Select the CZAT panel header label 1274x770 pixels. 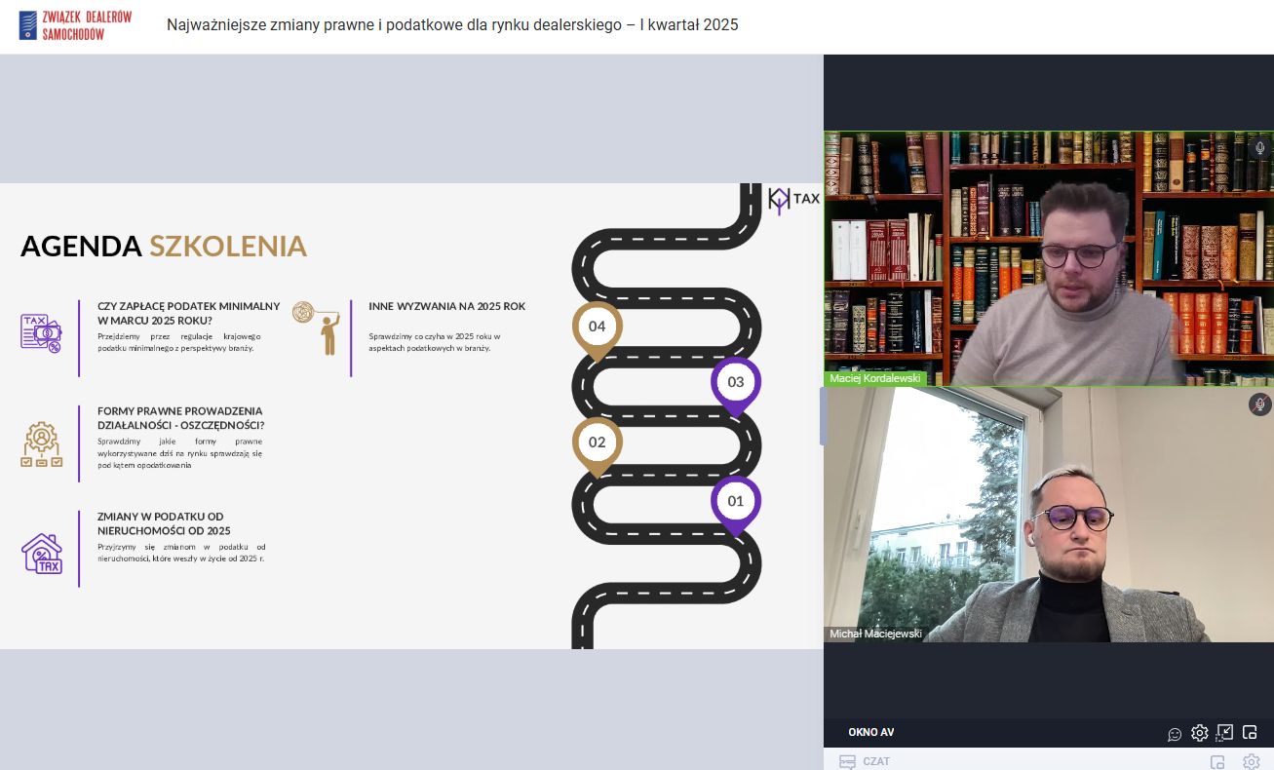[876, 762]
